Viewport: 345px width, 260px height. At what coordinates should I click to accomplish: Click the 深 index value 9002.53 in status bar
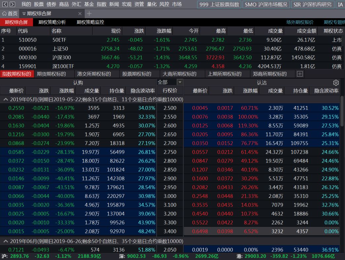(136, 256)
